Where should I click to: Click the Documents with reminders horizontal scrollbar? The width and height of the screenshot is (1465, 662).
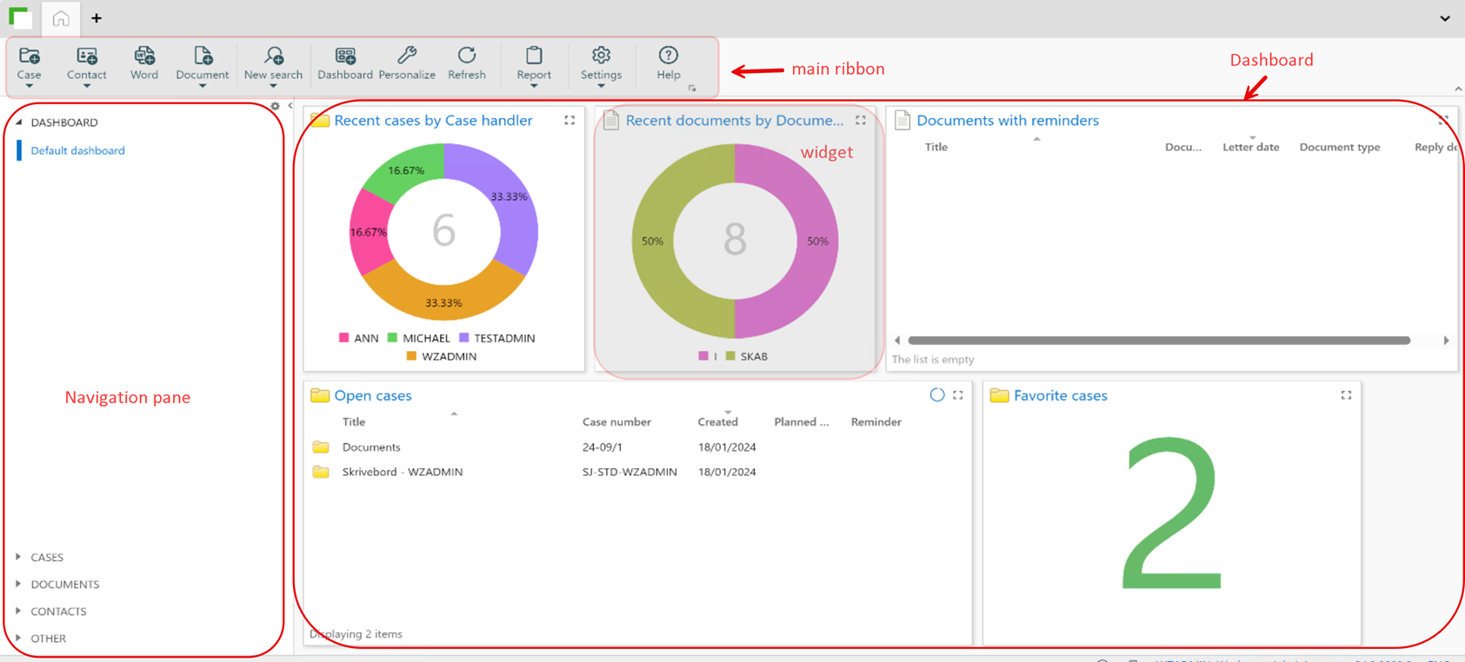tap(1158, 341)
